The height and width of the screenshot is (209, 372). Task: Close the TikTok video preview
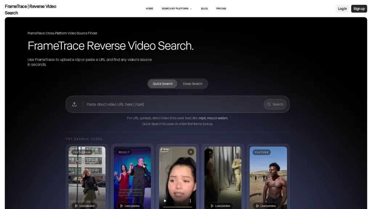191,152
